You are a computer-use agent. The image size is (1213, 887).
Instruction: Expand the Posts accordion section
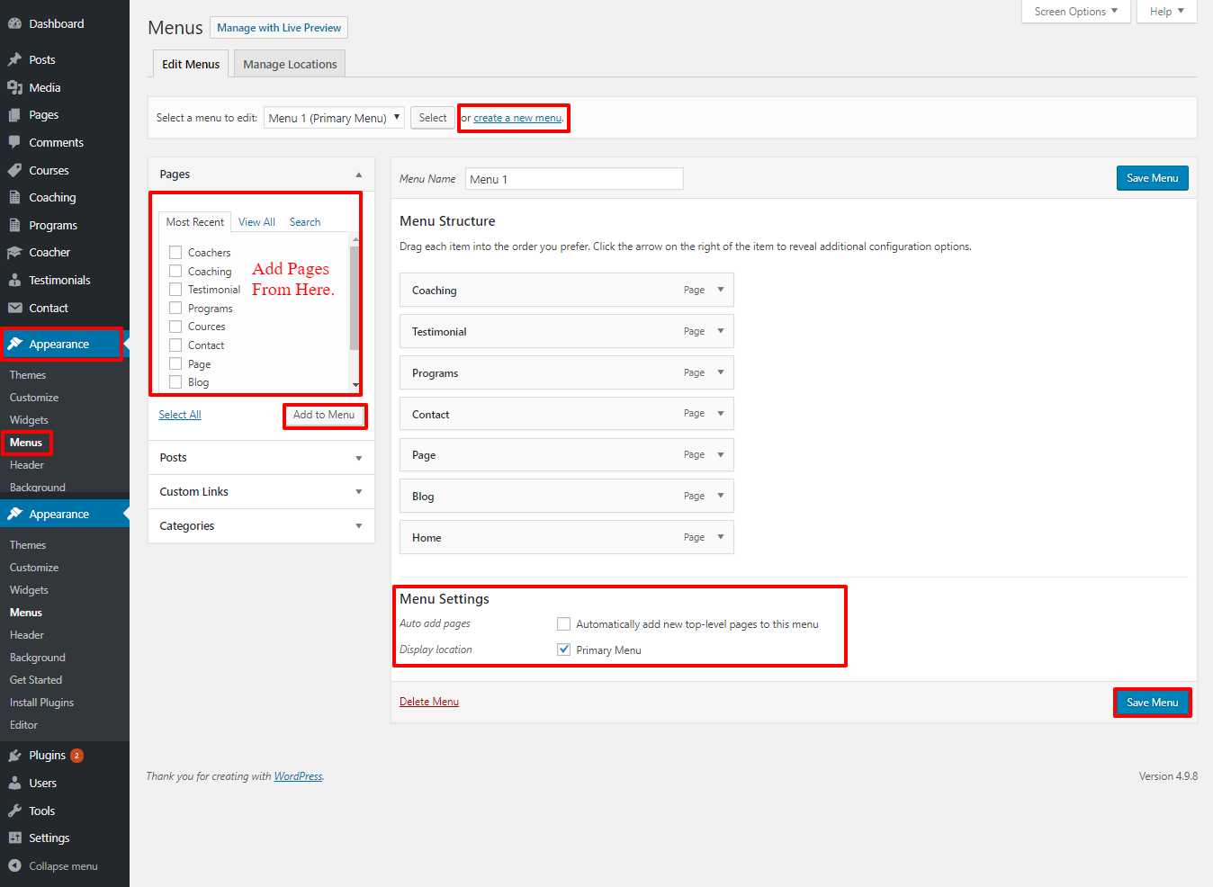(x=261, y=458)
